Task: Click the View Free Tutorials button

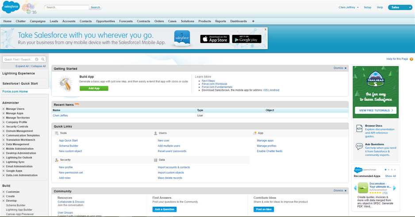Action: [x=376, y=110]
